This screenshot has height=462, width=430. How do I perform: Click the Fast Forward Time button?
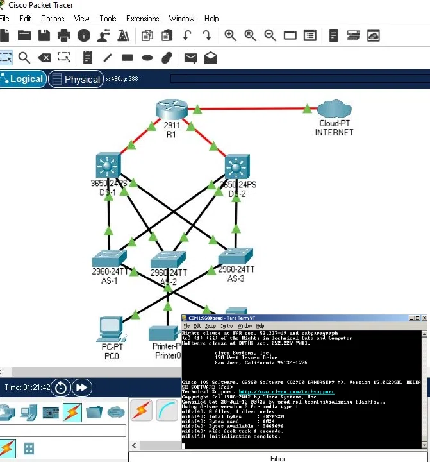tap(81, 388)
